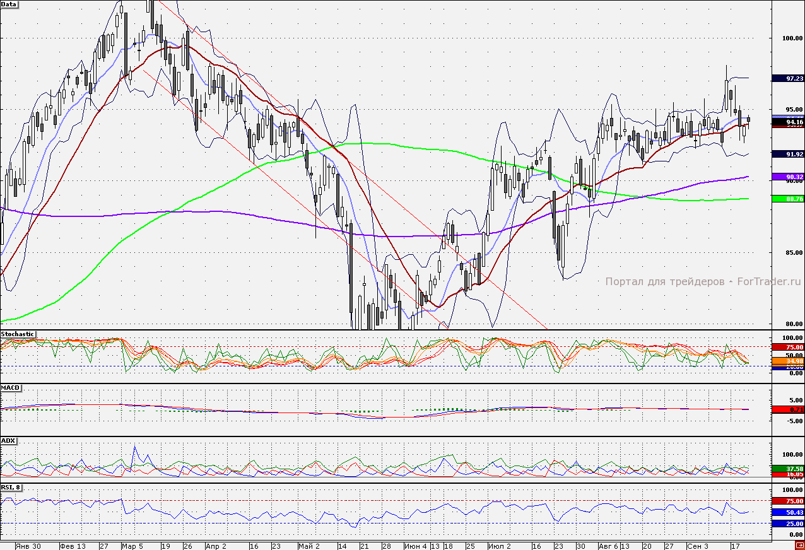The image size is (805, 550).
Task: Click the 25.00 RSI lower level tag
Action: (787, 524)
